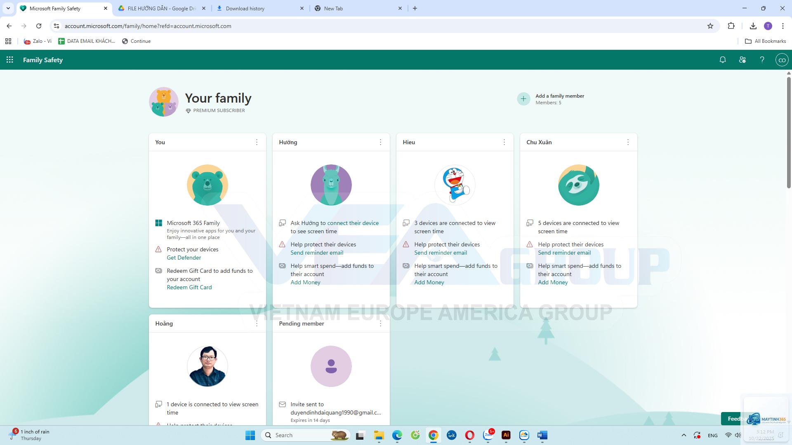Click the Family Safety header title
This screenshot has height=445, width=792.
click(43, 60)
